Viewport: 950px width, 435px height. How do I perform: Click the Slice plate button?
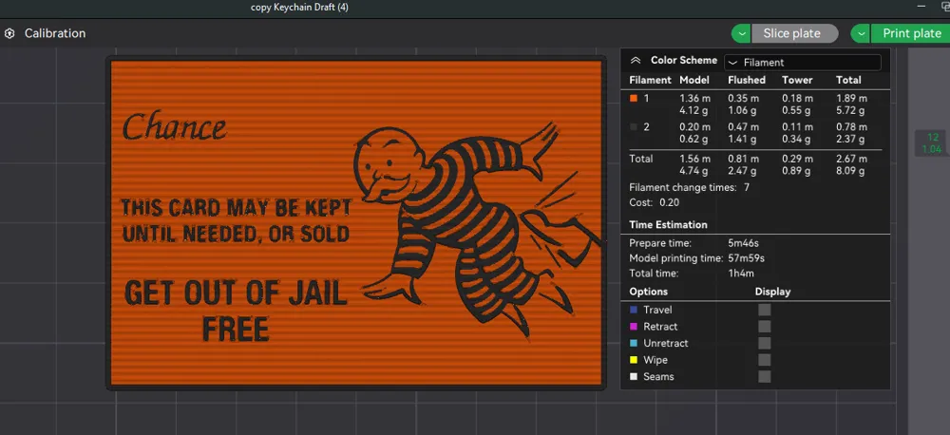794,33
